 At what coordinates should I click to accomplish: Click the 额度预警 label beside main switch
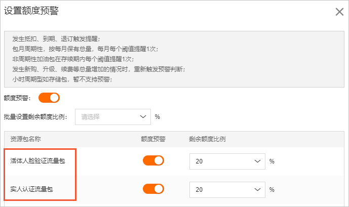point(17,98)
